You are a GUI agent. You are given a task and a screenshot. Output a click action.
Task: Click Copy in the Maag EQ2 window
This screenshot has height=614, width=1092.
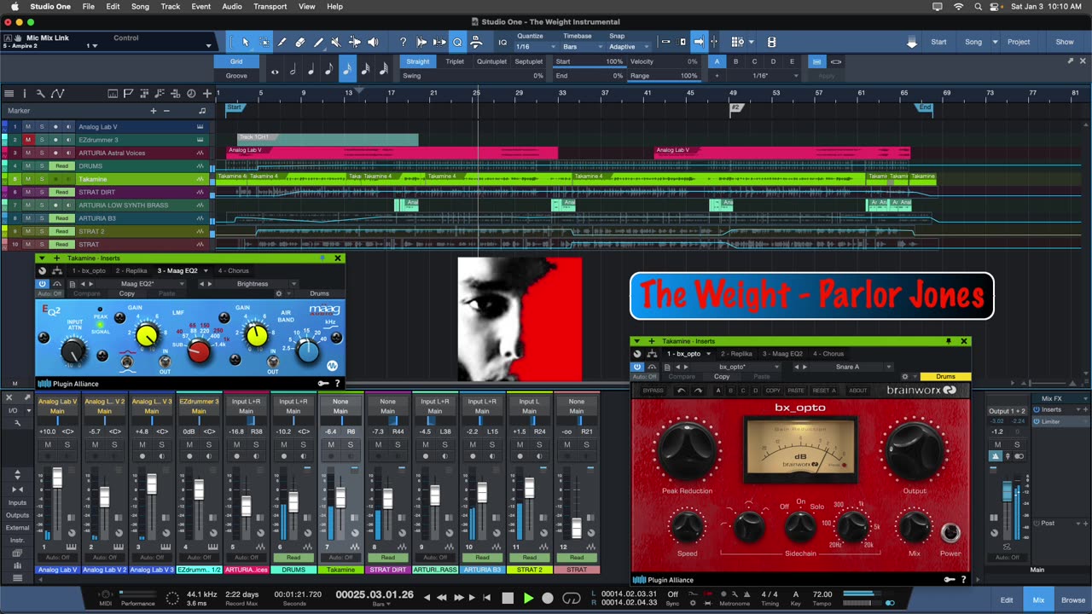point(127,294)
